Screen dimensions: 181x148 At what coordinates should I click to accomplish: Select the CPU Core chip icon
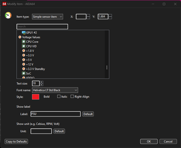[24, 42]
